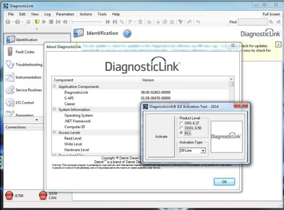Open the Instrumentation panel

(10, 77)
